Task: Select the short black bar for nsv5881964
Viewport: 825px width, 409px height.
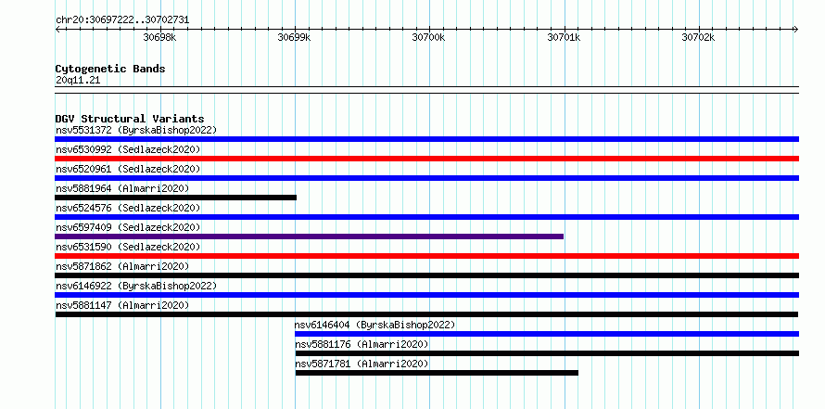Action: 176,198
